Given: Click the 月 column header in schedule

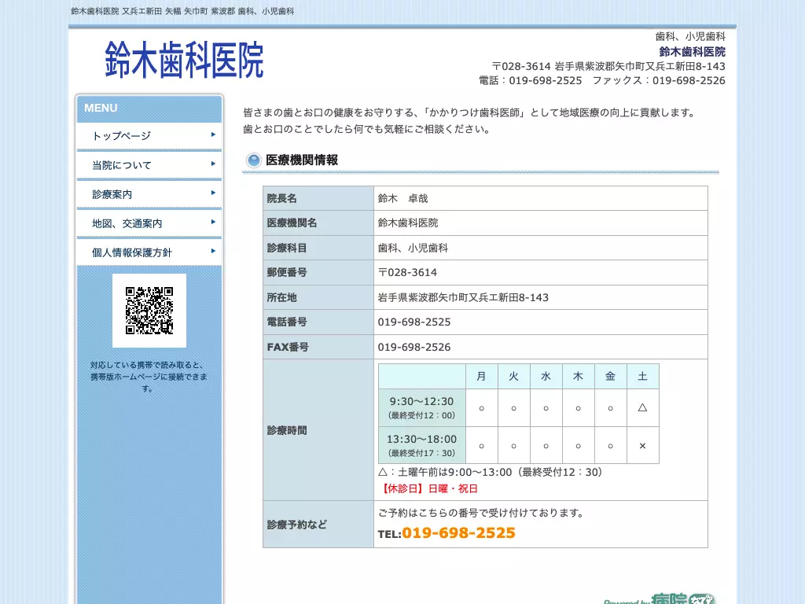Looking at the screenshot, I should coord(482,377).
